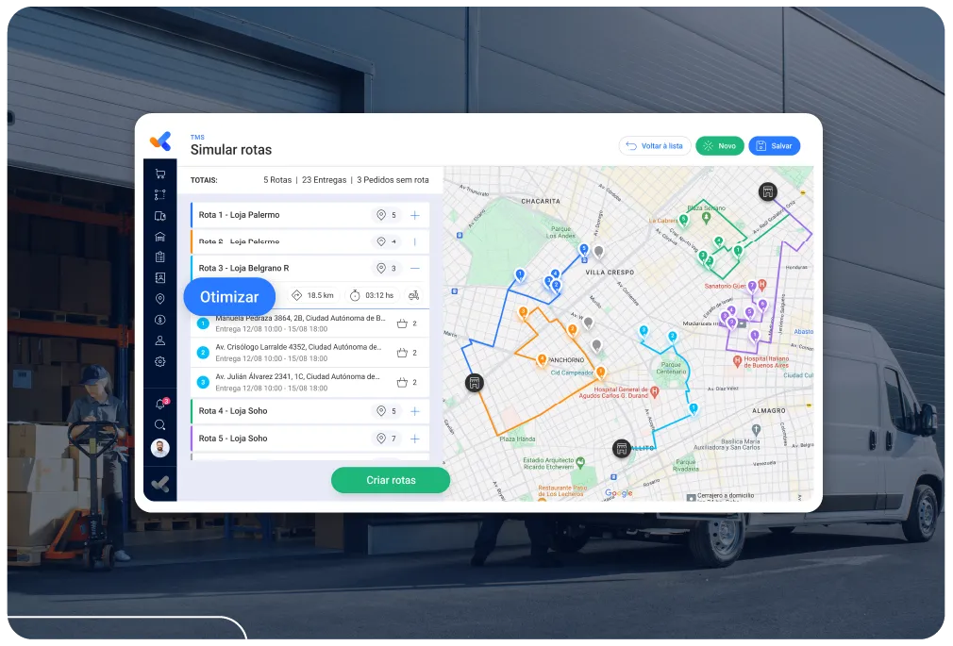
Task: Open the contacts book icon
Action: 159,277
